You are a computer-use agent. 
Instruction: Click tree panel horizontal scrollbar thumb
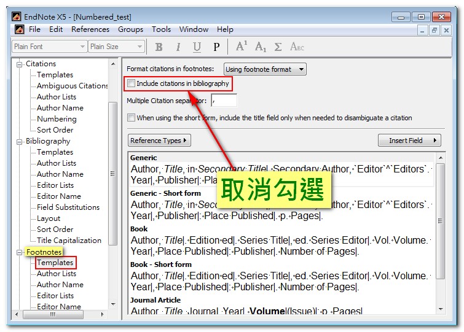click(53, 315)
